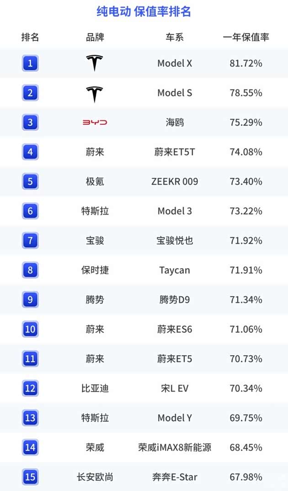Click the 排名 column header

tap(30, 37)
